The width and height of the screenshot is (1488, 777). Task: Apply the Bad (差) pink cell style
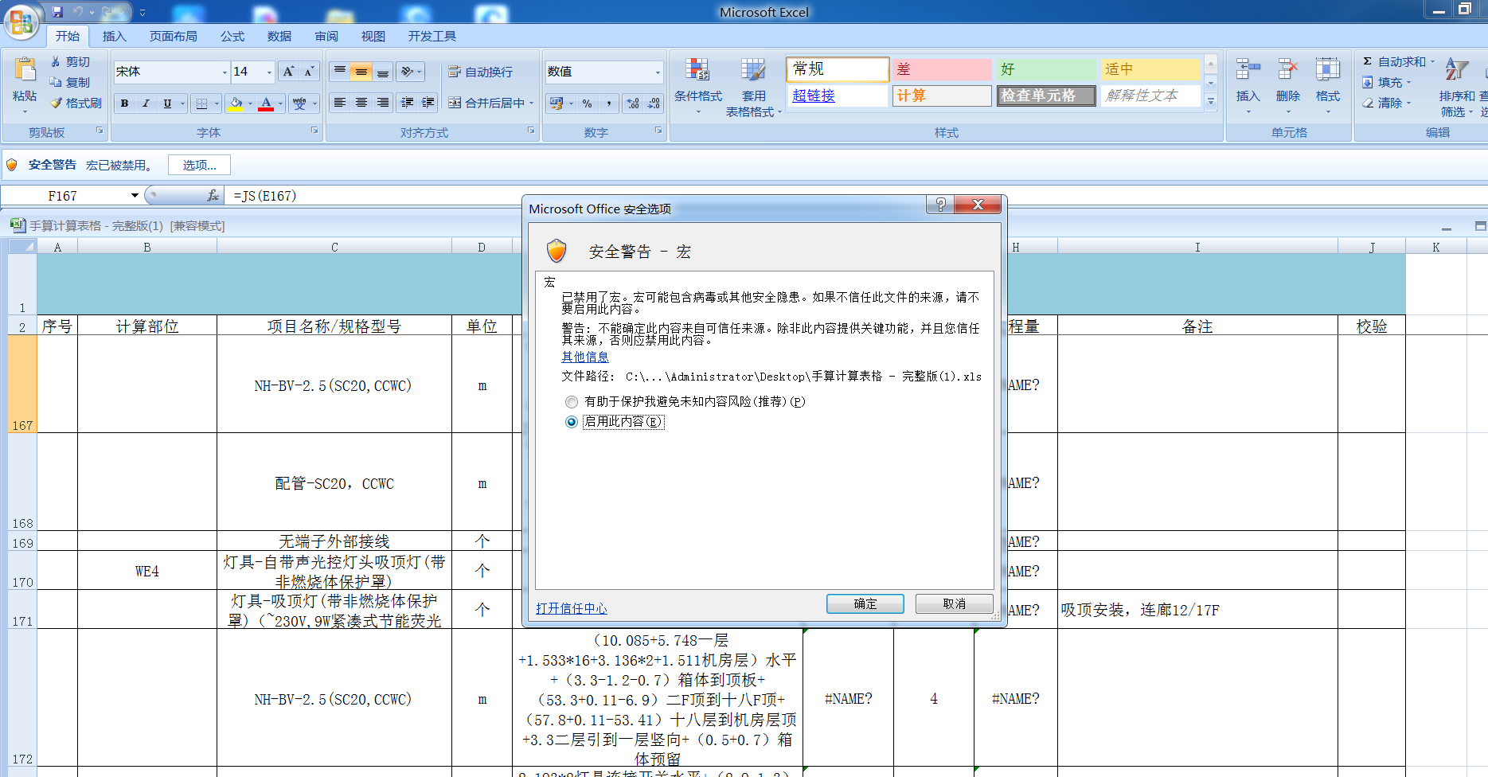click(943, 69)
